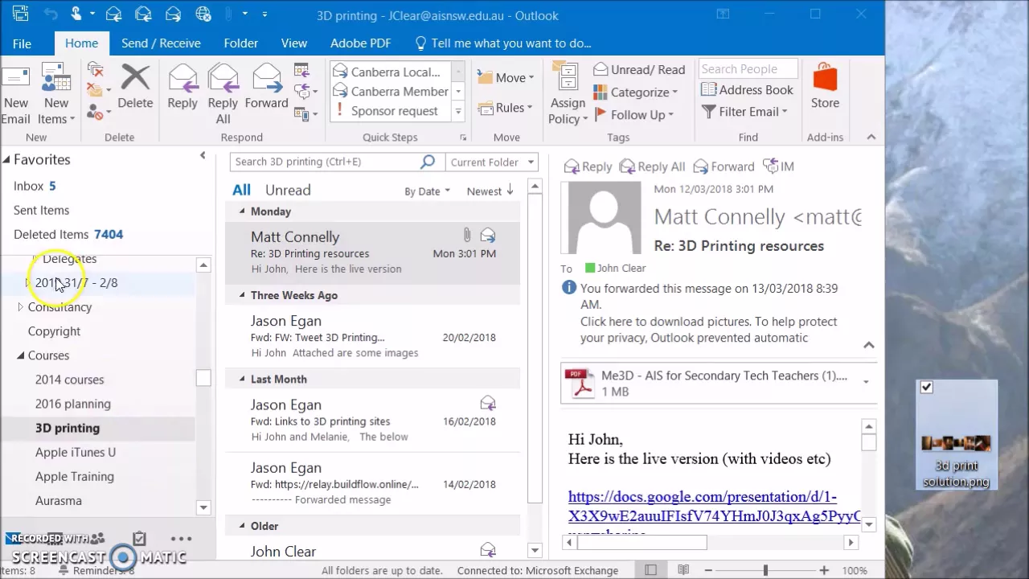The width and height of the screenshot is (1029, 579).
Task: Switch message filter to Unread
Action: pos(288,190)
